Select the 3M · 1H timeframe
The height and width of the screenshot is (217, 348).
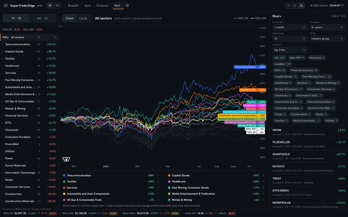tap(42, 18)
